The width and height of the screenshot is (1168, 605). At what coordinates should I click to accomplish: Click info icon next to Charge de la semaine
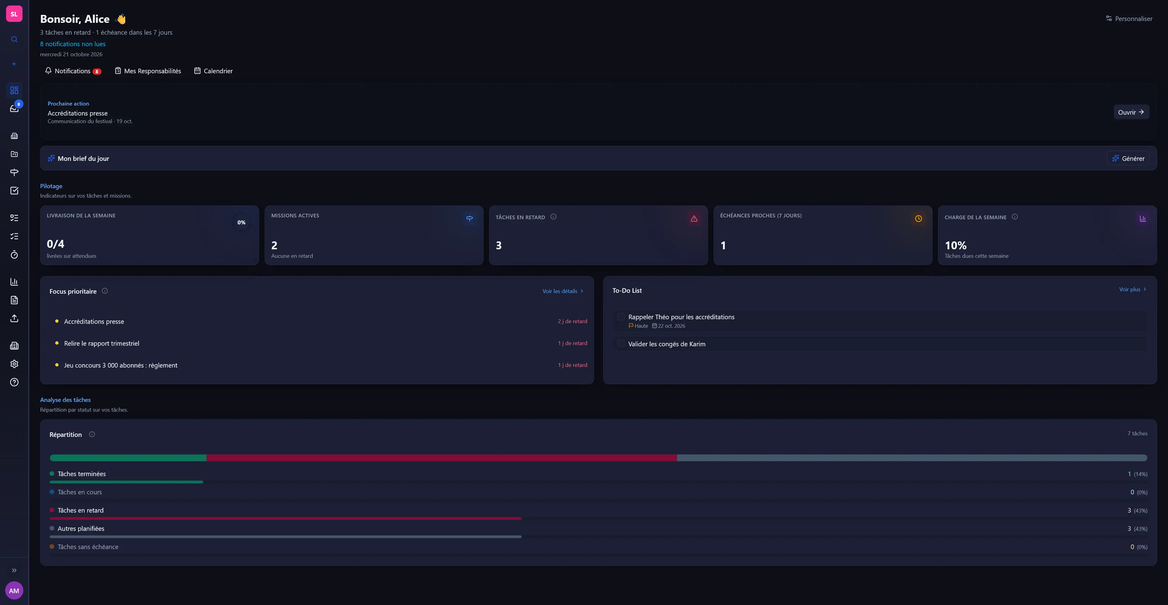(1015, 217)
